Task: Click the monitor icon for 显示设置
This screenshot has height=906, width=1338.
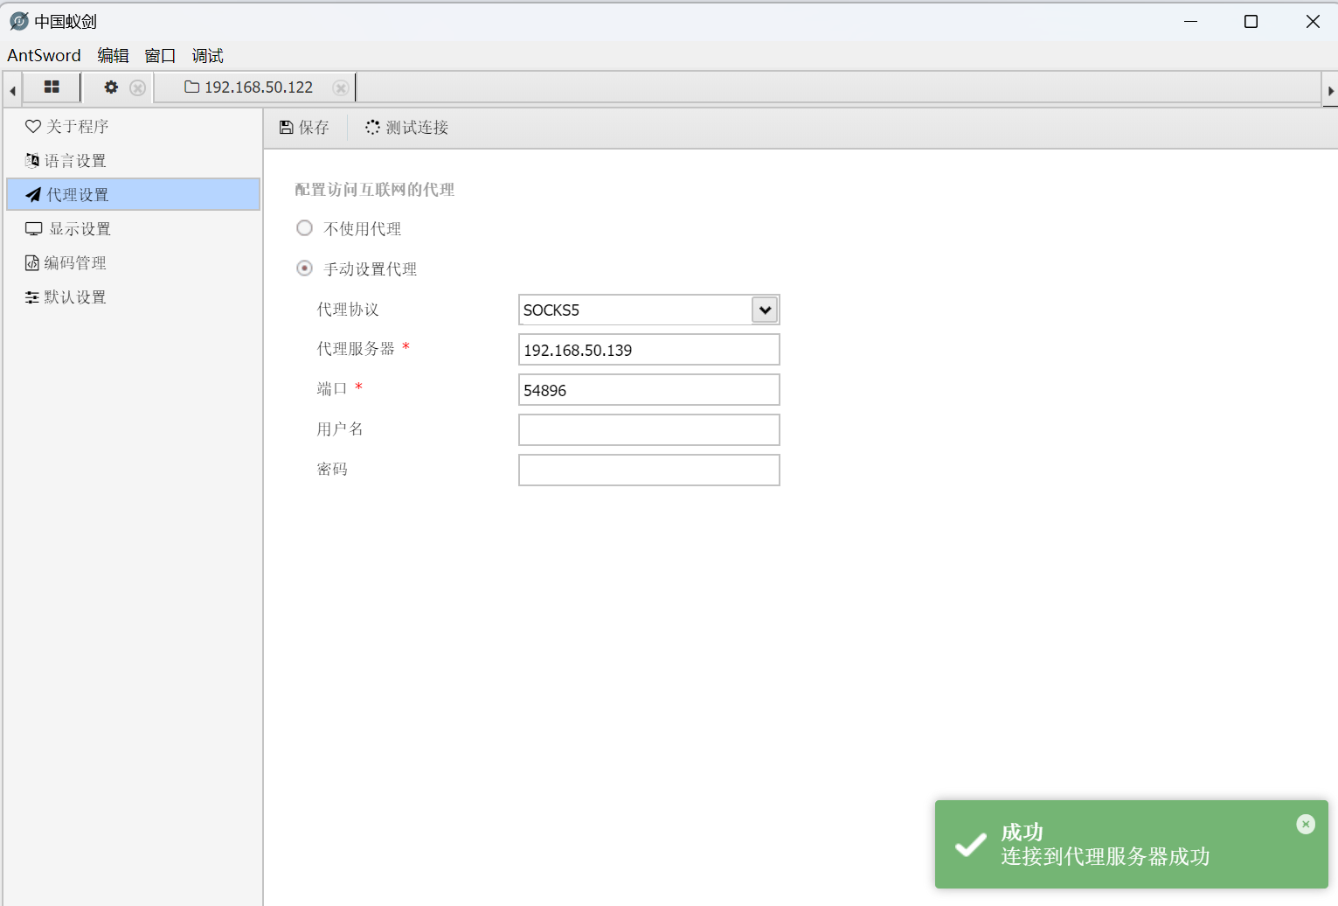Action: coord(34,228)
